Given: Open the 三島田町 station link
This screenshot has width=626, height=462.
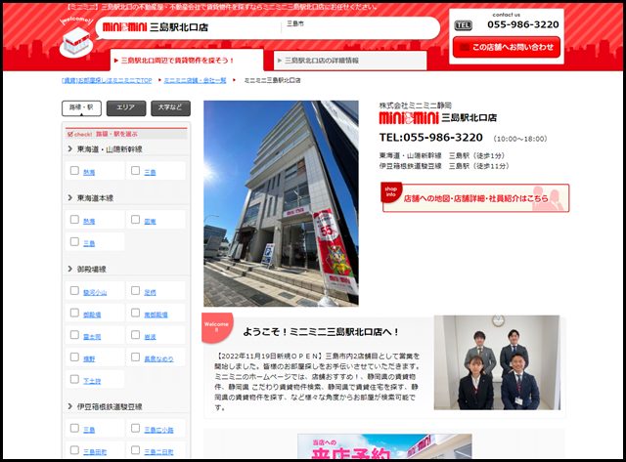Looking at the screenshot, I should (95, 451).
